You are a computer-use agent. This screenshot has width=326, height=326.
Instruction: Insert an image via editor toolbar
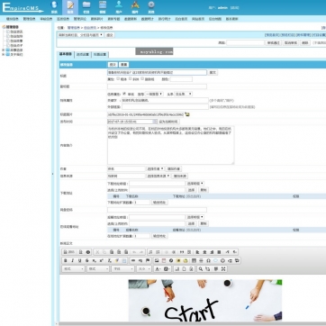click(x=157, y=260)
